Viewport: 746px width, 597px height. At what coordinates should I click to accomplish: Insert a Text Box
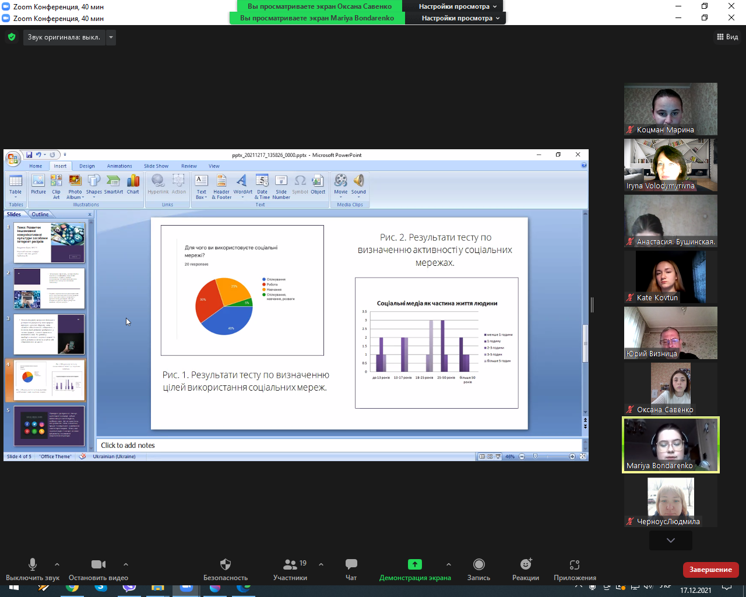[x=201, y=186]
